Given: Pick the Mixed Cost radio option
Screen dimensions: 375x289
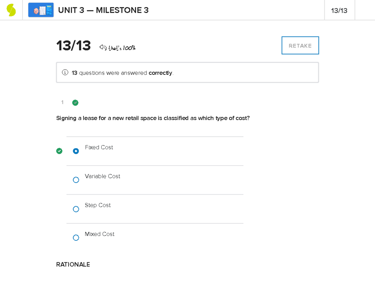Looking at the screenshot, I should click(x=76, y=238).
